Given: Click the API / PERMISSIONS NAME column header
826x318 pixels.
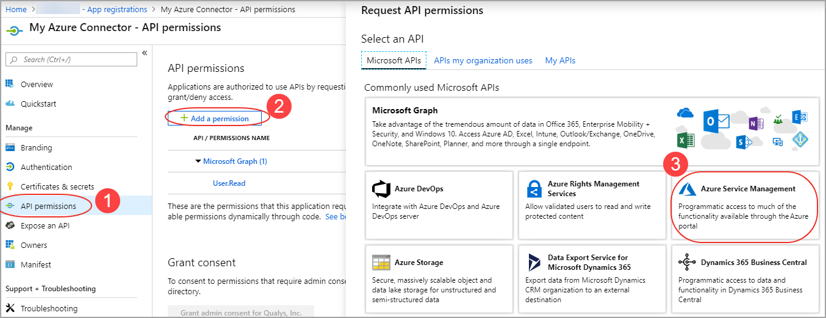Looking at the screenshot, I should [232, 138].
